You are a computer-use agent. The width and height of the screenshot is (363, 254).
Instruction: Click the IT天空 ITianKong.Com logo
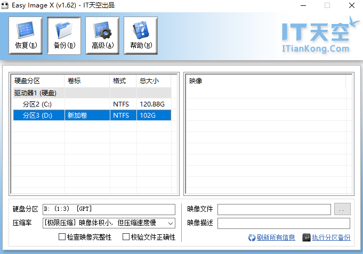point(320,35)
